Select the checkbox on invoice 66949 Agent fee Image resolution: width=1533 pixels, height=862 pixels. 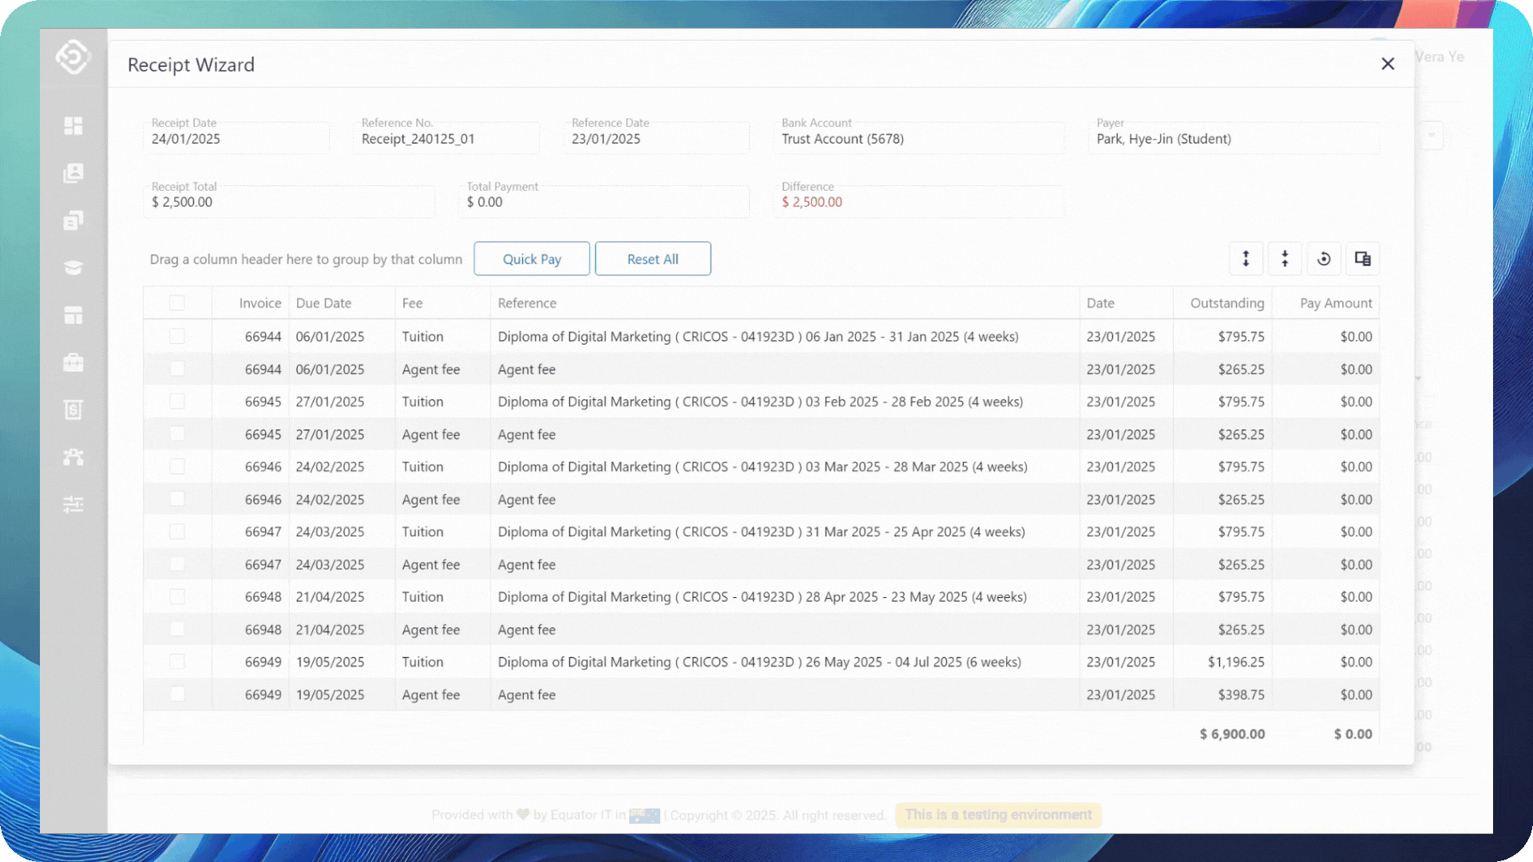(x=176, y=694)
